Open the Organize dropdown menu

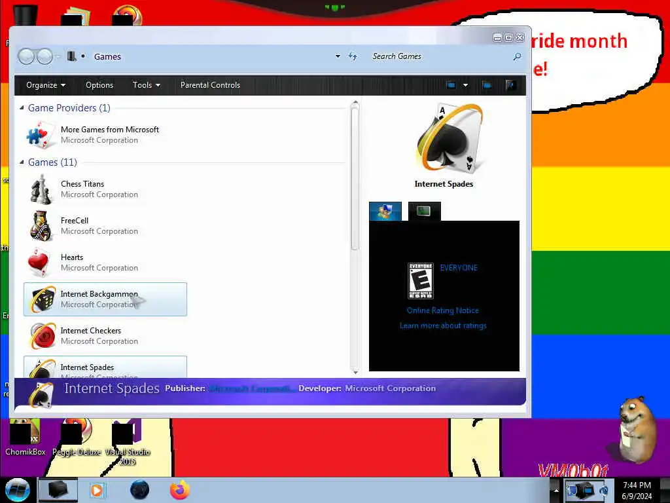pyautogui.click(x=46, y=85)
